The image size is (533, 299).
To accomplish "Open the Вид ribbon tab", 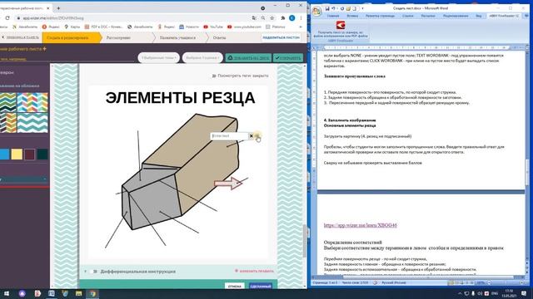I will click(x=478, y=16).
